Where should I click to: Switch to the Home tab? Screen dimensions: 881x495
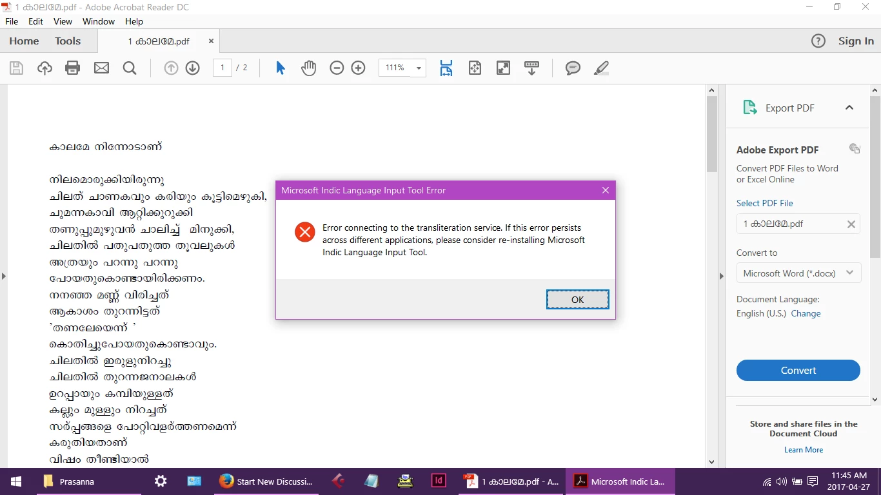(x=24, y=41)
